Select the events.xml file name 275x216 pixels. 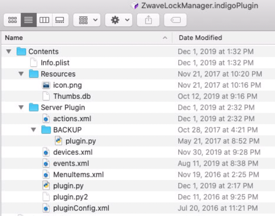(x=71, y=163)
